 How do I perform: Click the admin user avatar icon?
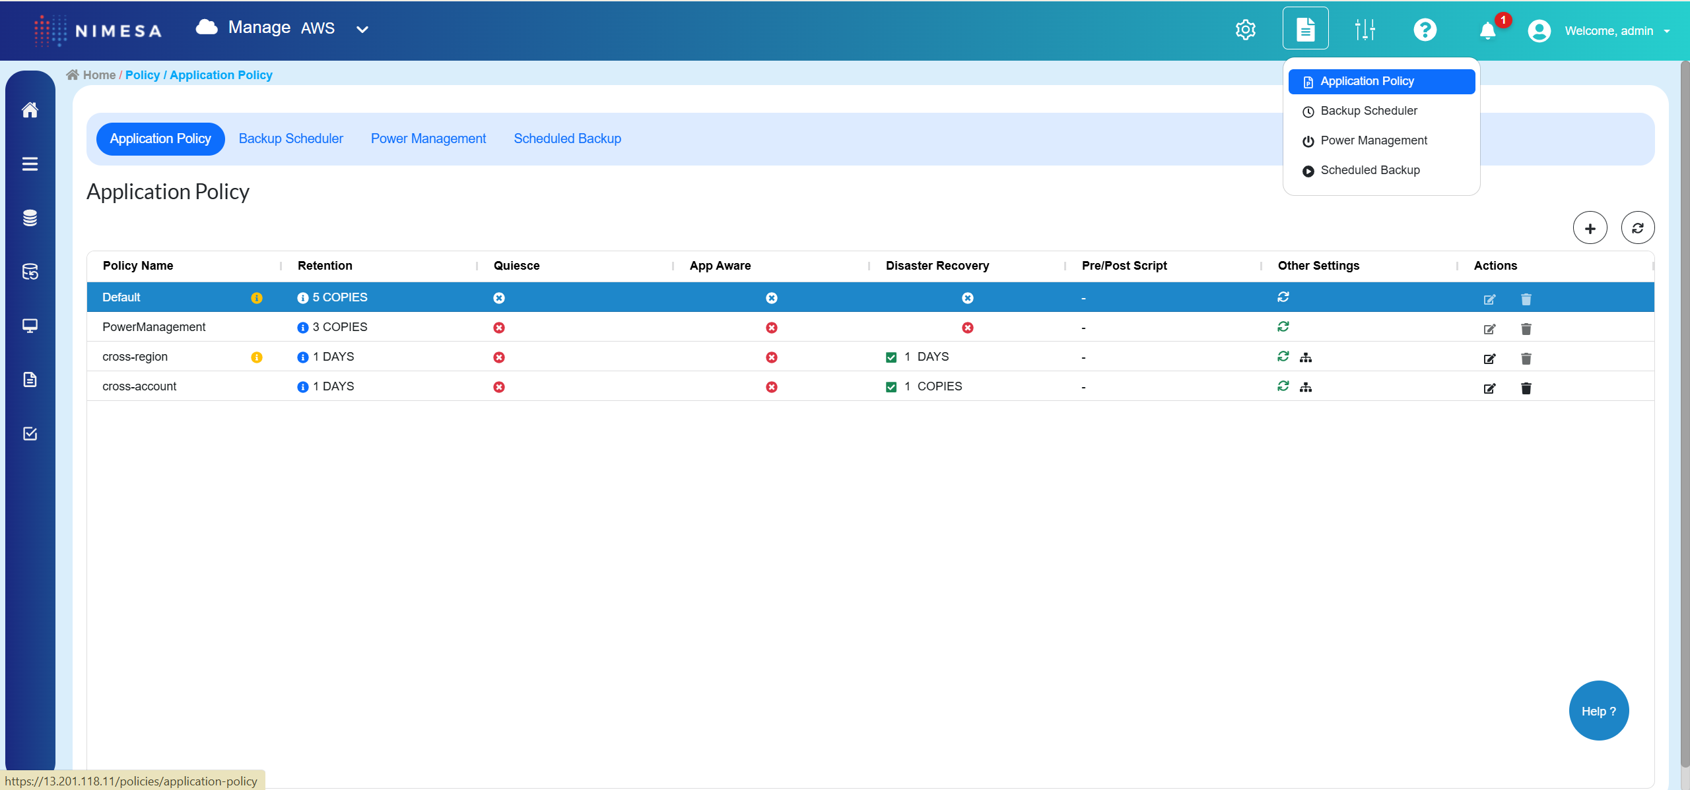tap(1539, 31)
